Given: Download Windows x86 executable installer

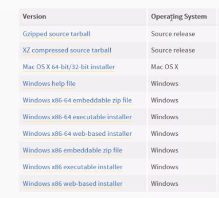Looking at the screenshot, I should tap(73, 167).
